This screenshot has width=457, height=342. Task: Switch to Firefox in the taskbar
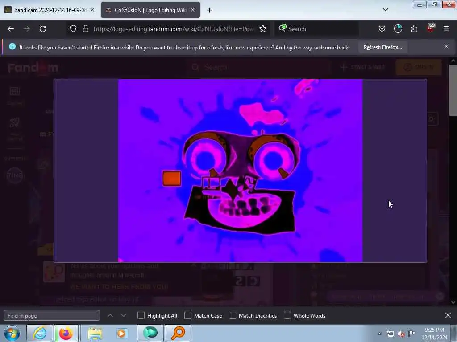66,333
